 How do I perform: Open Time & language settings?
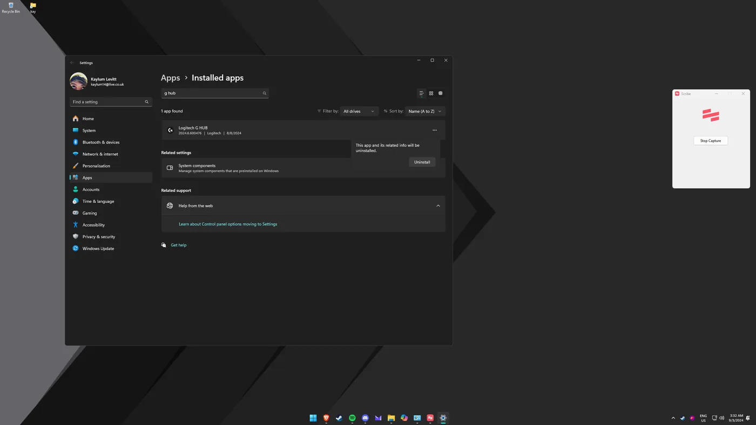pos(111,201)
